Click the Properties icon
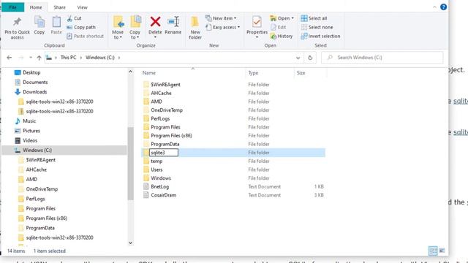The image size is (468, 263). [x=257, y=22]
